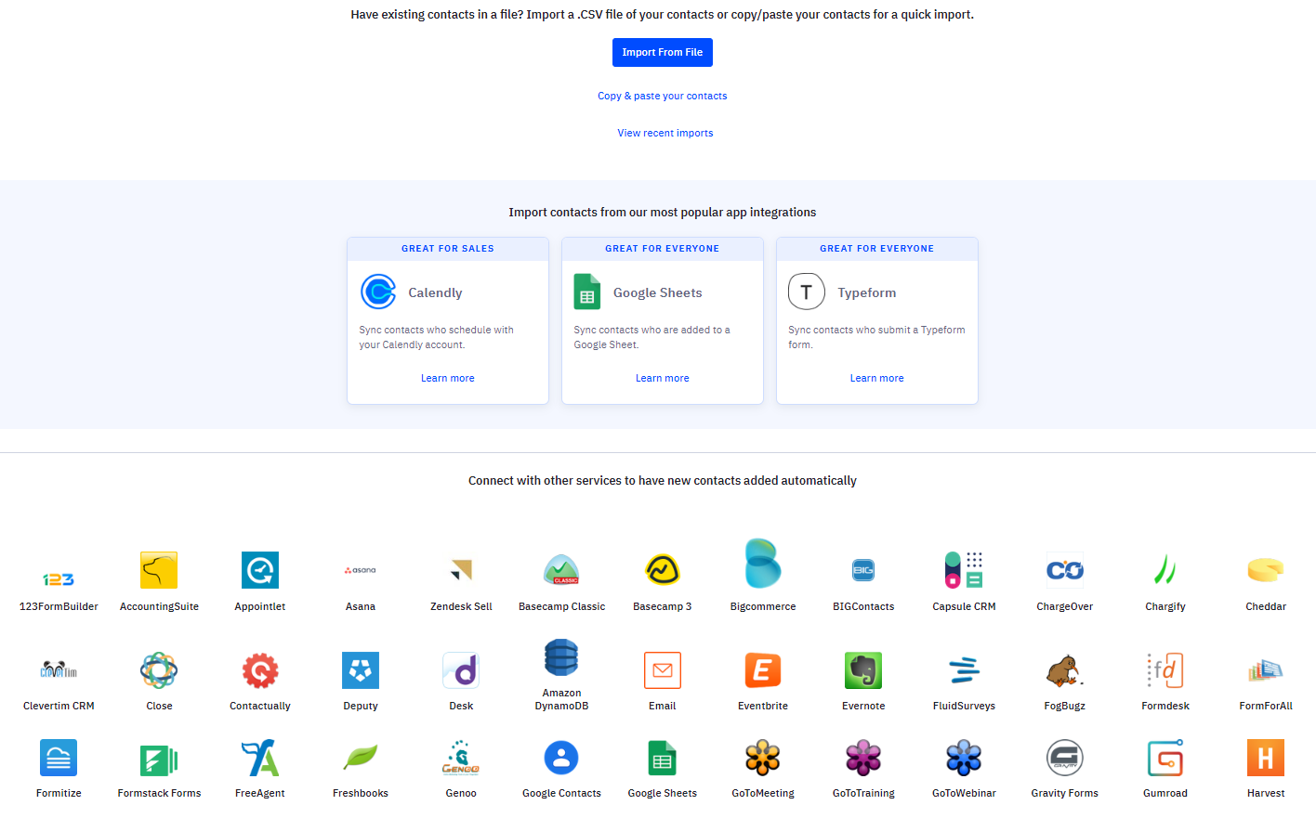Select the BIGContacts integration icon
Screen dimensions: 1316x818
(863, 570)
